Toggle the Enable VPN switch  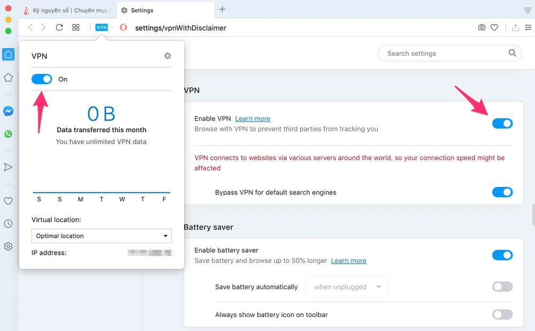[502, 124]
